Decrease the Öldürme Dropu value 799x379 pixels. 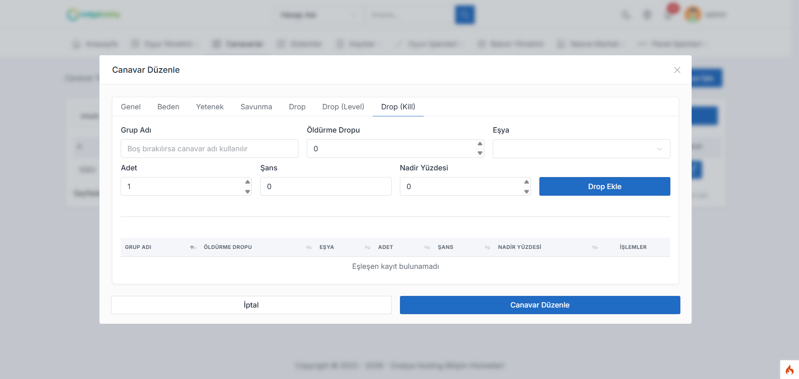(480, 153)
